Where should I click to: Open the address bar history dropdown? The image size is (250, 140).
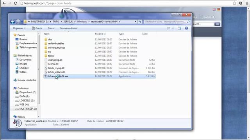pyautogui.click(x=136, y=22)
